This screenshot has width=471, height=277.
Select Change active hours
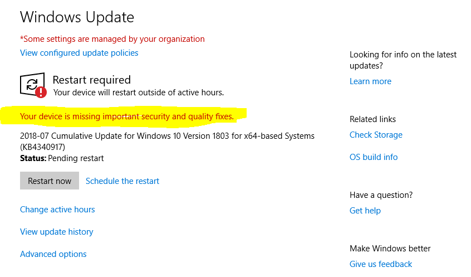(57, 210)
